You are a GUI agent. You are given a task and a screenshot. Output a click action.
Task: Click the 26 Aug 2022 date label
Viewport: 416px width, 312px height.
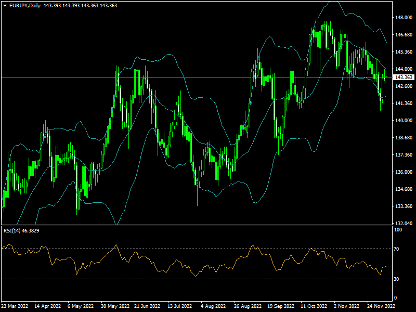point(248,306)
